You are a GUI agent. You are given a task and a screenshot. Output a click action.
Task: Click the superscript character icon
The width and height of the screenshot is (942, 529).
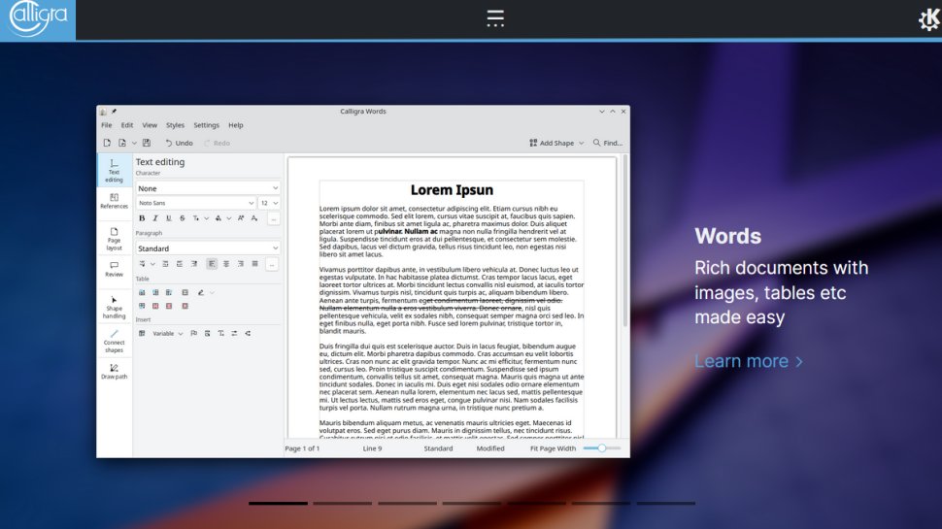pyautogui.click(x=241, y=218)
